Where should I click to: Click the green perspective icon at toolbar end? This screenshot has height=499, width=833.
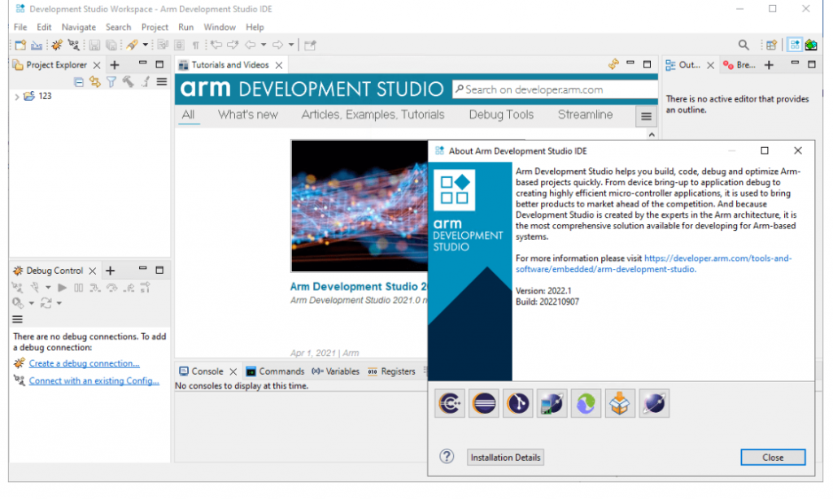click(x=811, y=46)
